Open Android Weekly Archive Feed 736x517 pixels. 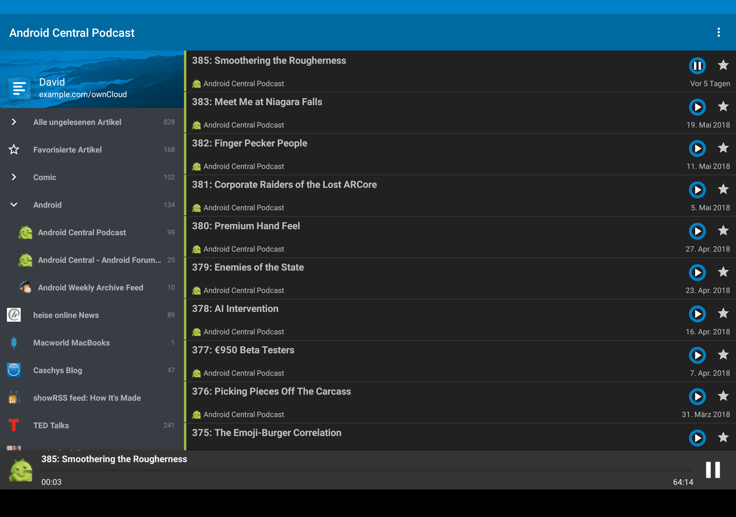90,288
